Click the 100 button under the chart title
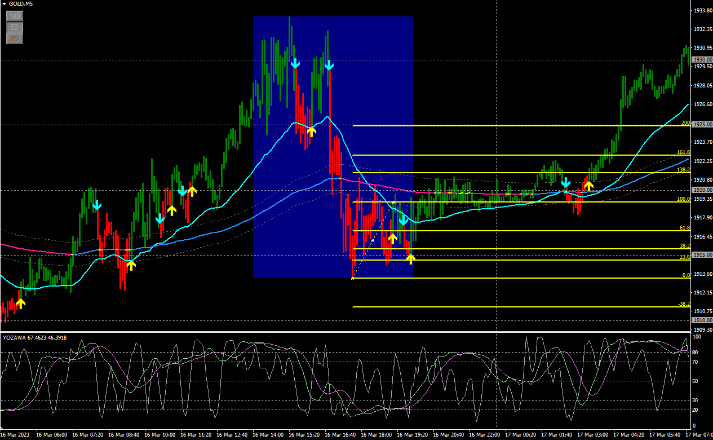 click(14, 16)
